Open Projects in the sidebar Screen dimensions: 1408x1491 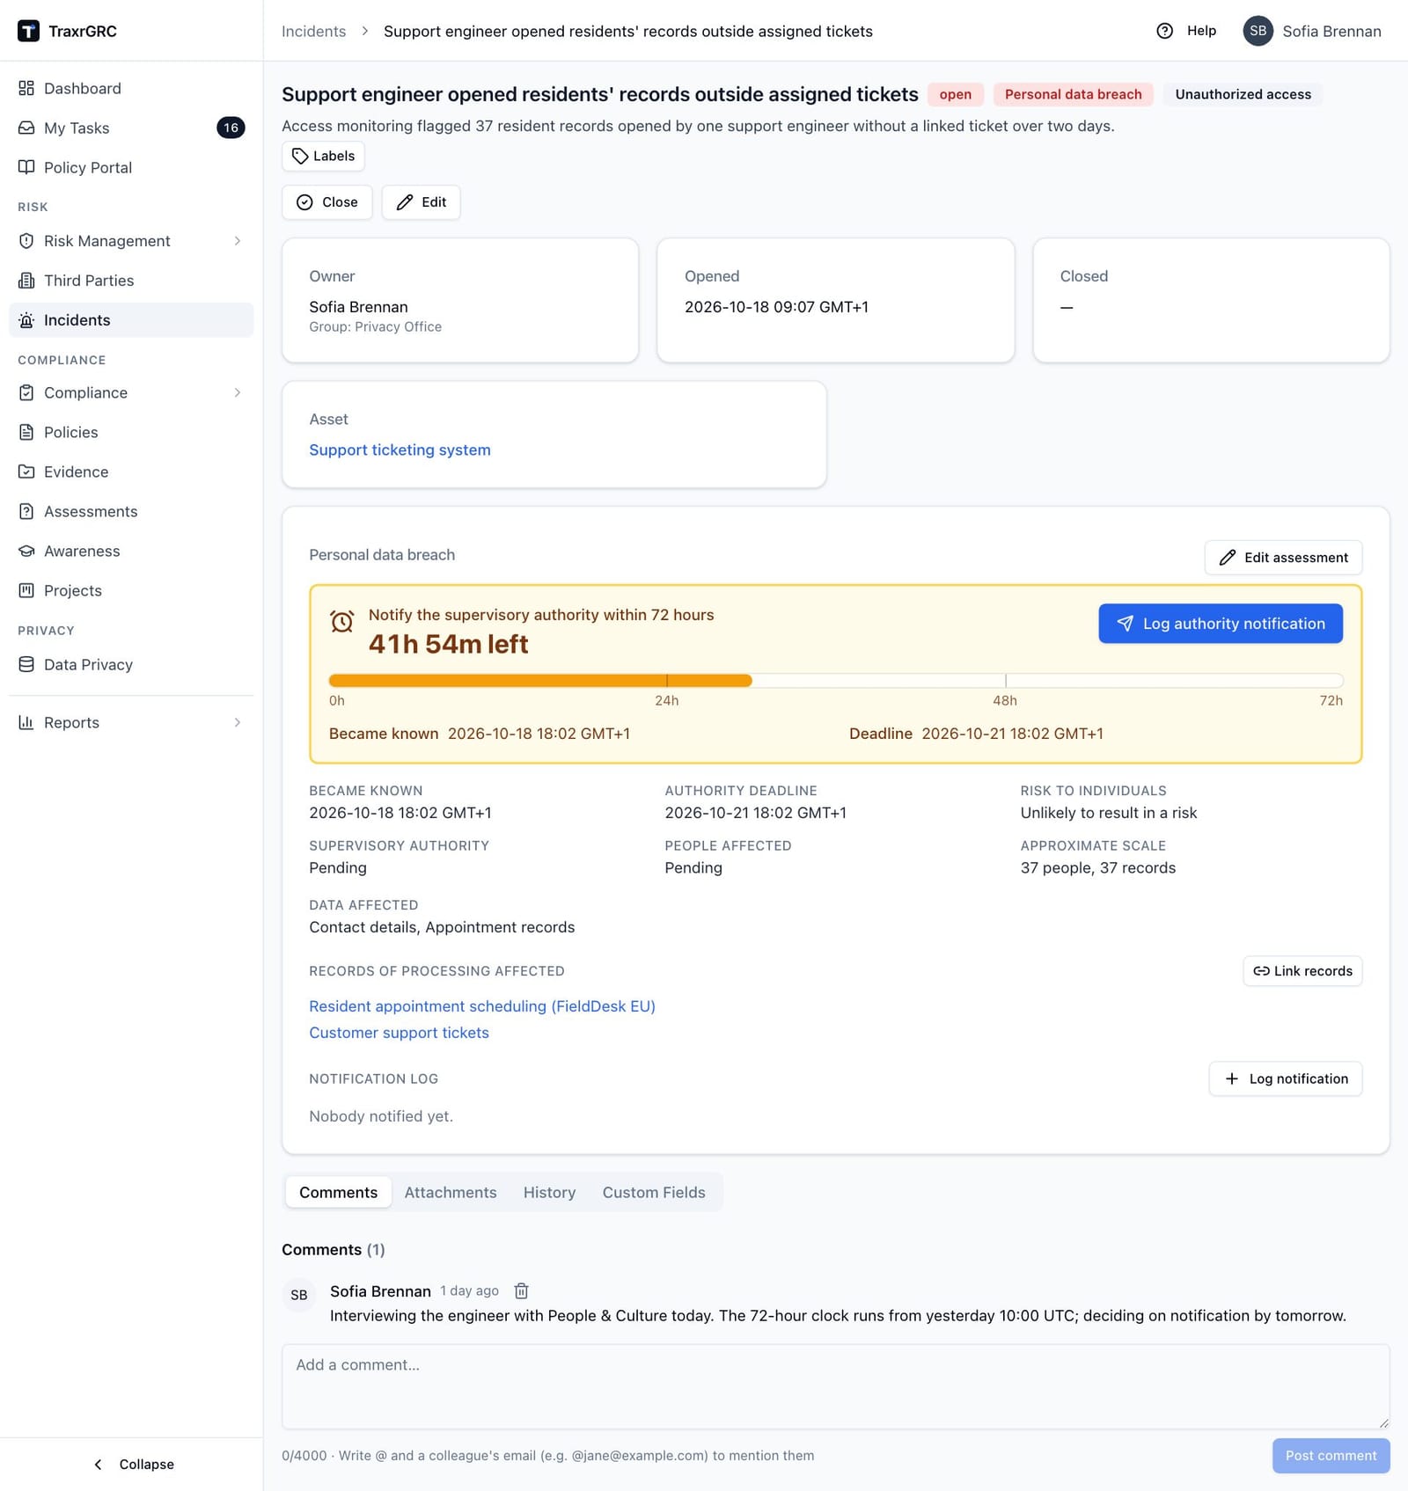click(x=131, y=590)
